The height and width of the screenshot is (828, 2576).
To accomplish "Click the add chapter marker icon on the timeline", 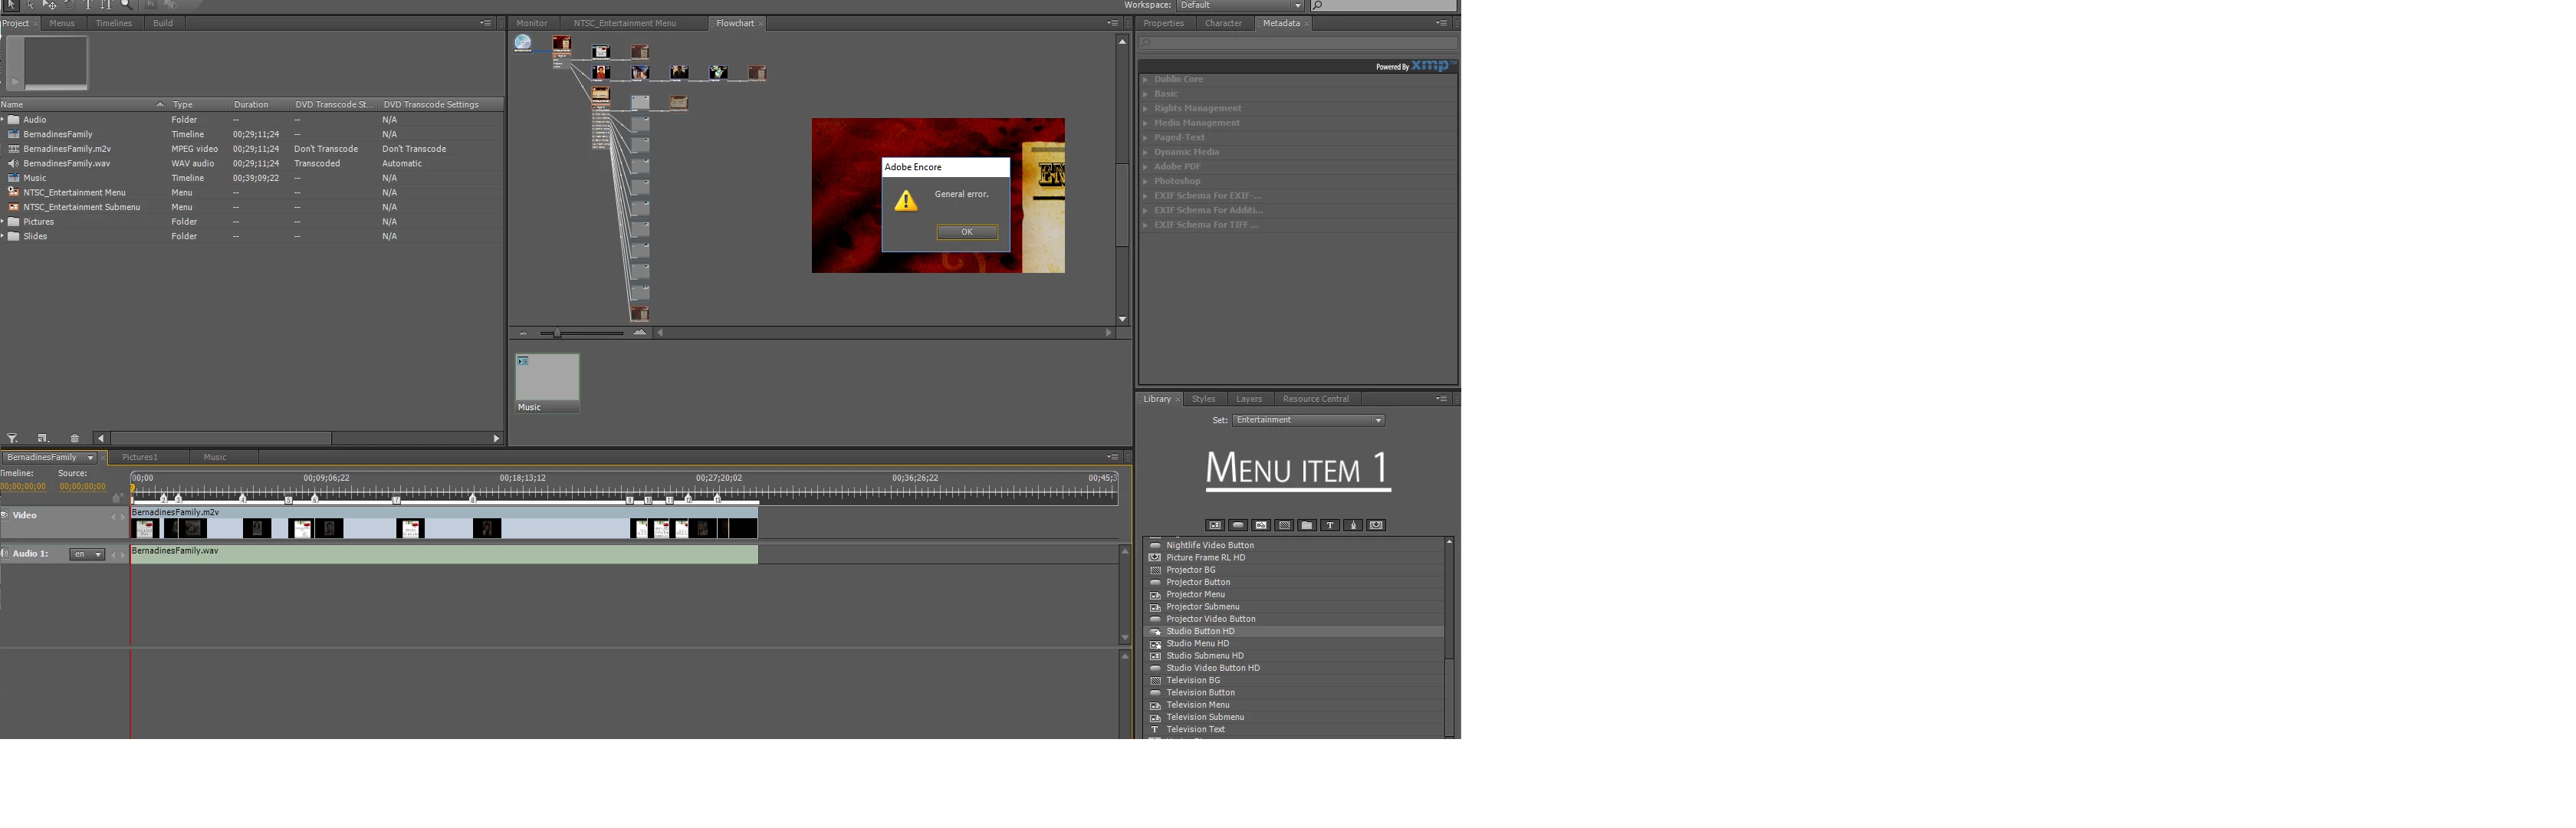I will click(x=117, y=497).
